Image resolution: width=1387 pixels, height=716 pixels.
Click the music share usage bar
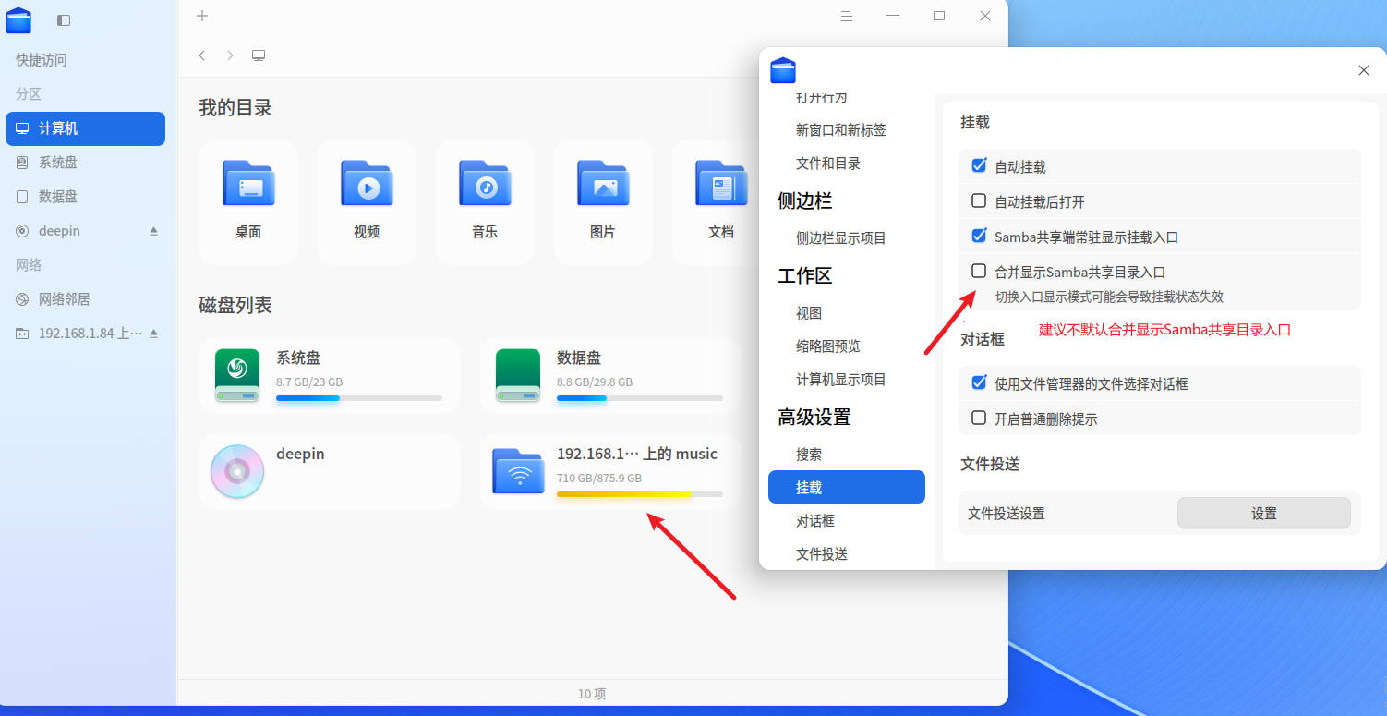point(640,494)
